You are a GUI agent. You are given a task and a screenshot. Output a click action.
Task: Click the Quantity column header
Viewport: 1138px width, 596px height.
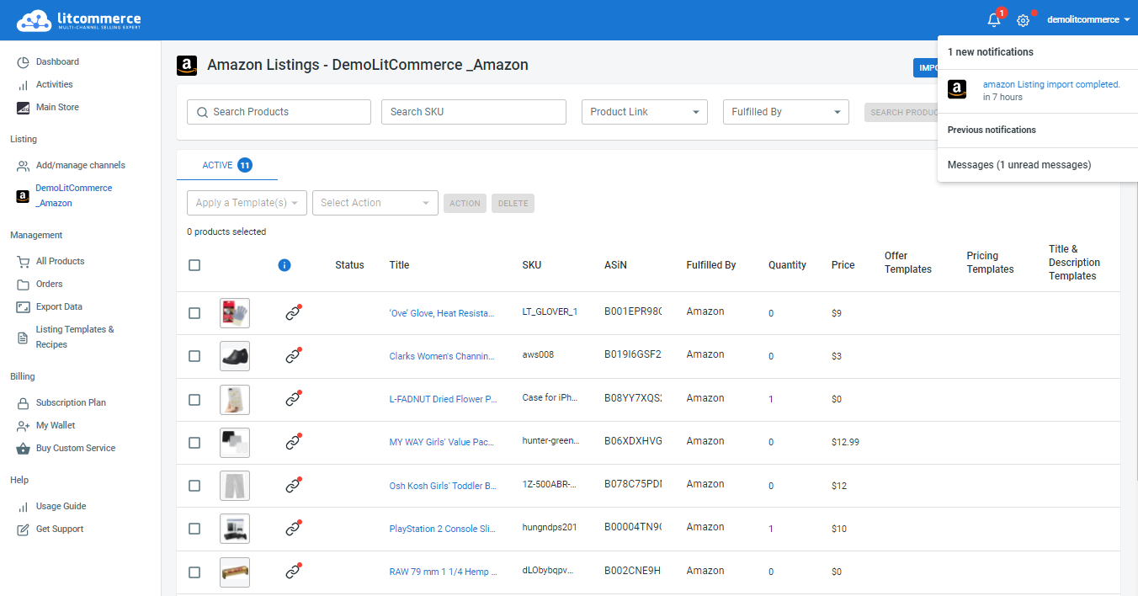coord(787,265)
